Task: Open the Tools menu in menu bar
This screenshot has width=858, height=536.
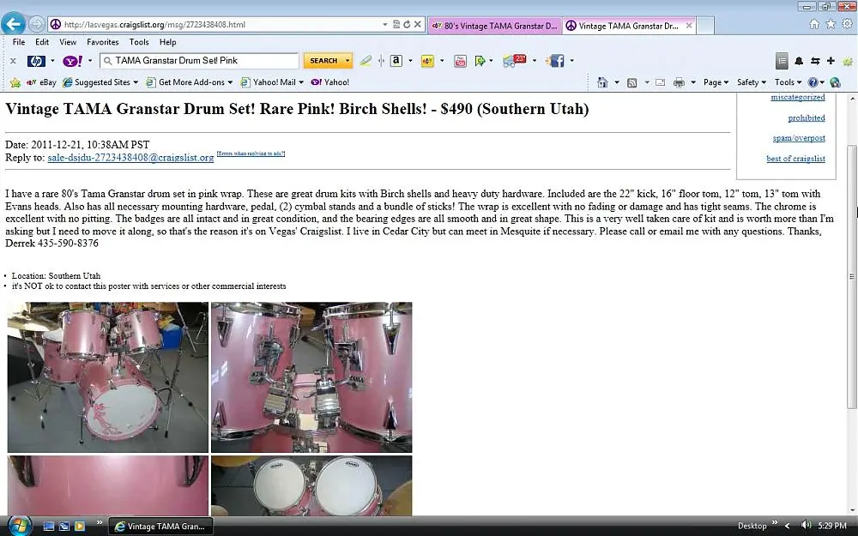Action: click(139, 42)
